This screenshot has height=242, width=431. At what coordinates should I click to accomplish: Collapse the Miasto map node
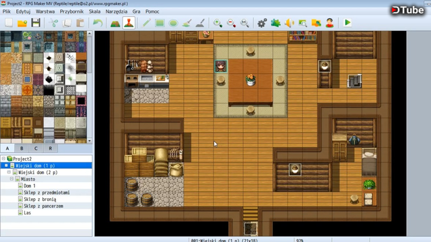(x=12, y=179)
